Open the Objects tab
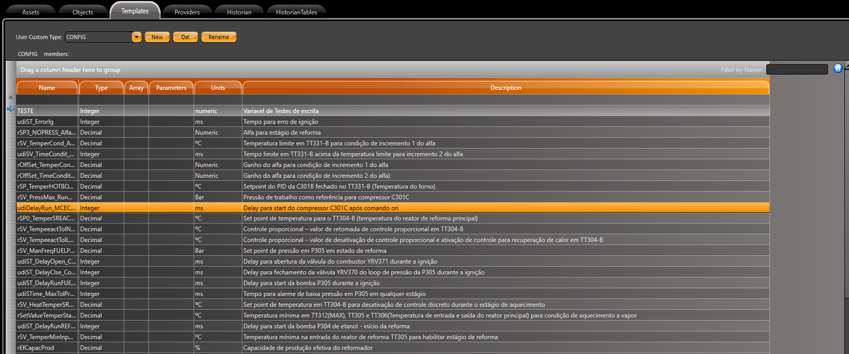The height and width of the screenshot is (354, 849). point(83,12)
